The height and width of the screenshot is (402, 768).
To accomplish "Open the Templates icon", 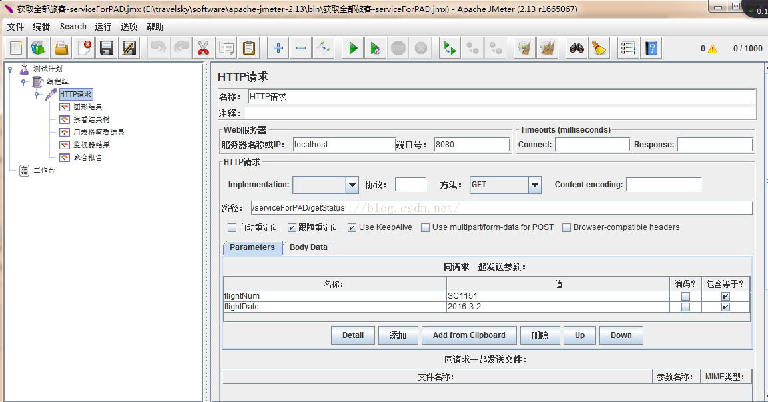I will click(39, 48).
